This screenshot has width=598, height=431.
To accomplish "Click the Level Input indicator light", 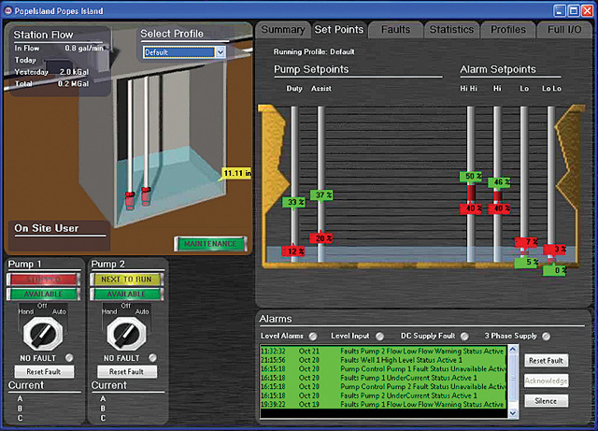I will point(379,336).
